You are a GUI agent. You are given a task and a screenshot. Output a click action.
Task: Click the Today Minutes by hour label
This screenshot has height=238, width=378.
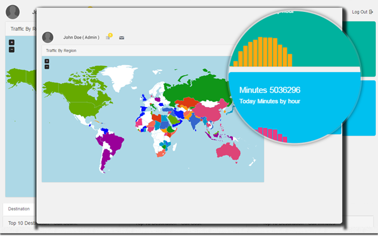click(270, 101)
